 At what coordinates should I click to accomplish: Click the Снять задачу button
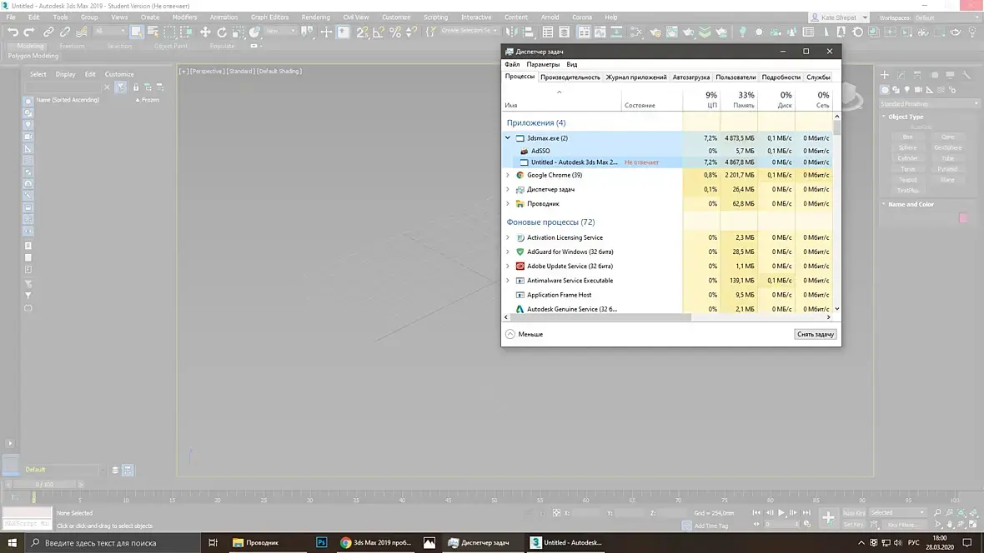[x=816, y=334]
